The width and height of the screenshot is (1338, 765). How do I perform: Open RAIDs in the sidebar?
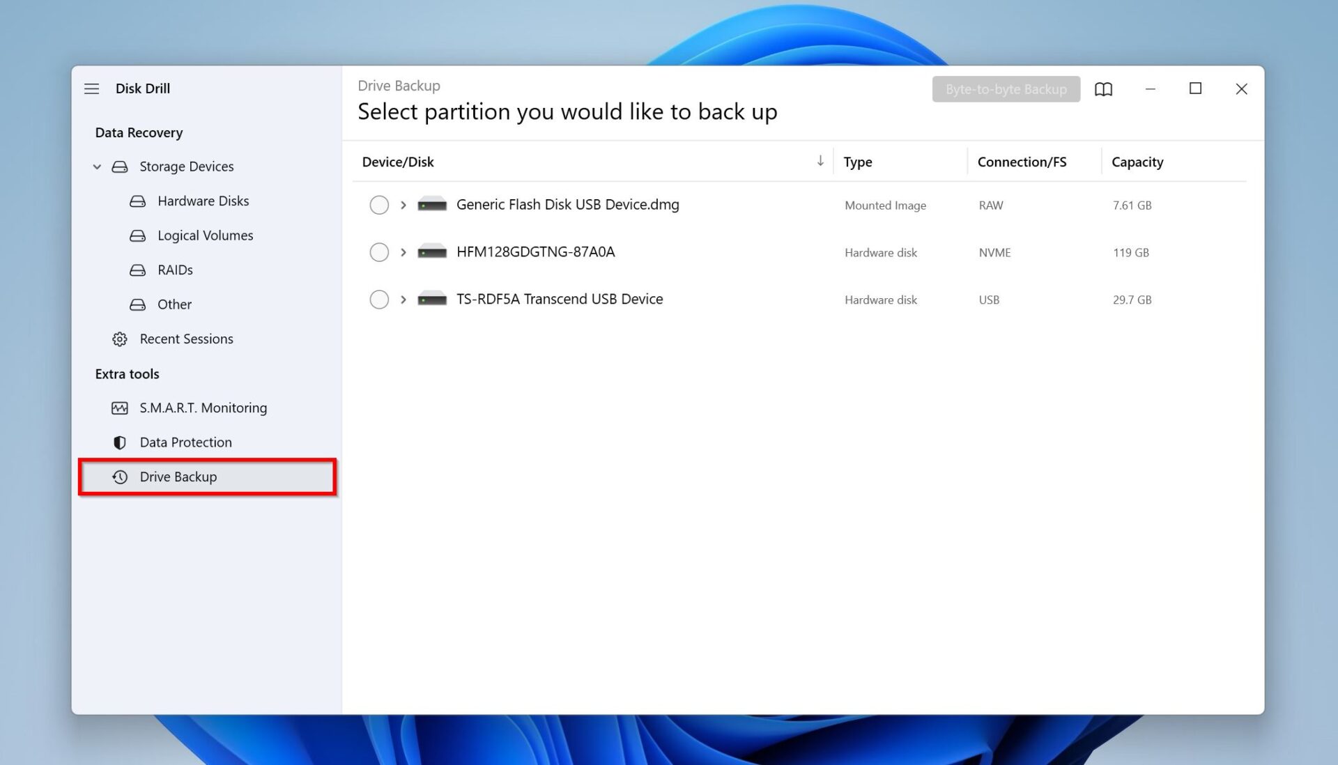[175, 270]
